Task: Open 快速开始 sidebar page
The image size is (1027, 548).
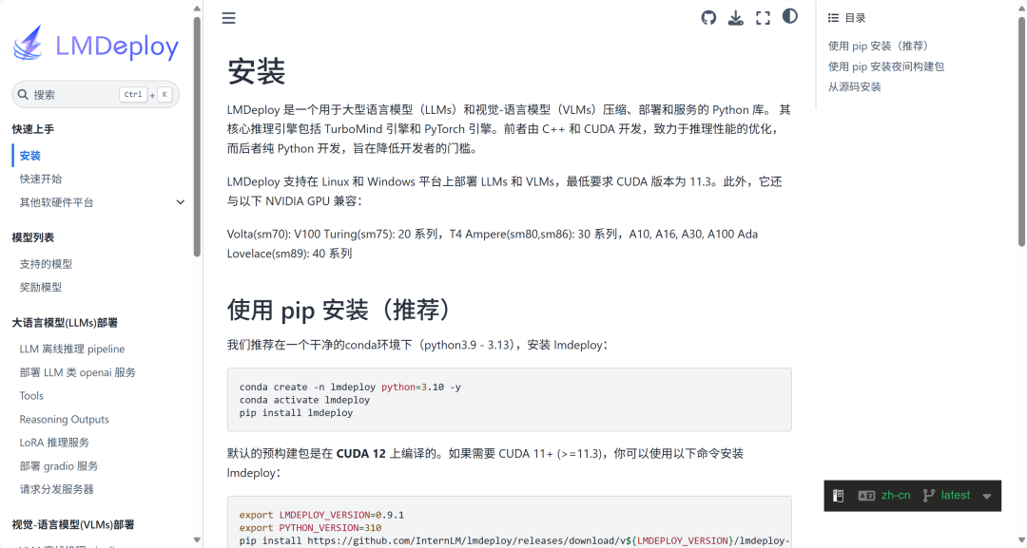Action: (41, 179)
